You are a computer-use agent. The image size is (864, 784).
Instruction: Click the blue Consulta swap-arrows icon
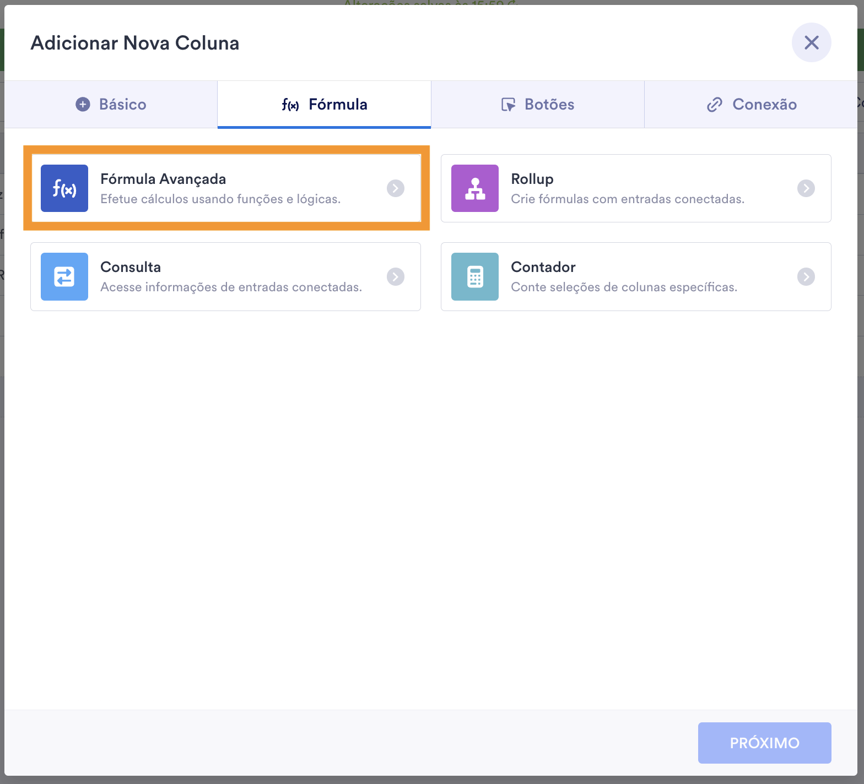(64, 276)
